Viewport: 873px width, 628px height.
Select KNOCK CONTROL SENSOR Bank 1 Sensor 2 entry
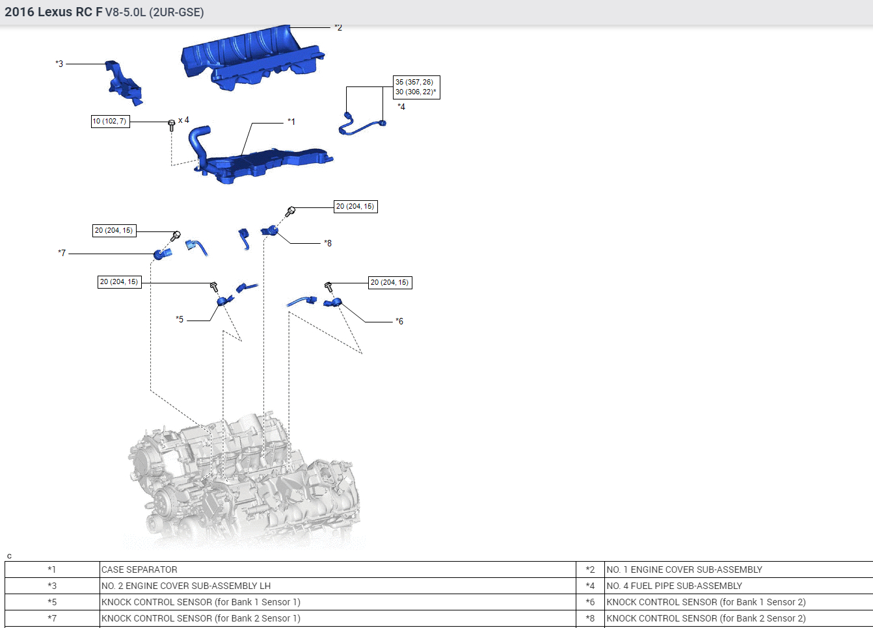tap(706, 603)
